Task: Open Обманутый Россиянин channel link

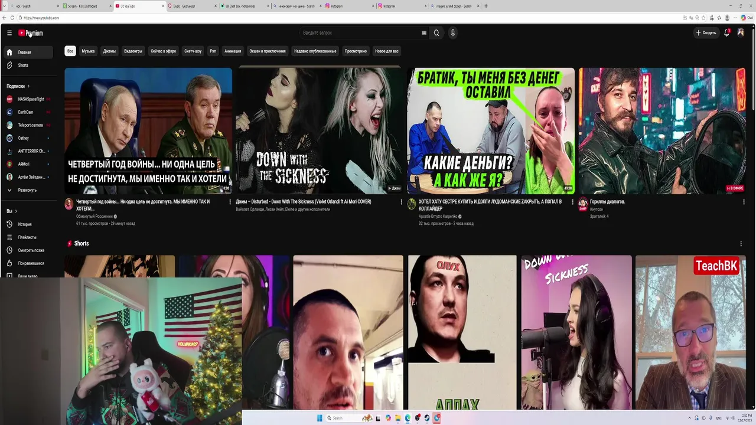Action: point(94,217)
